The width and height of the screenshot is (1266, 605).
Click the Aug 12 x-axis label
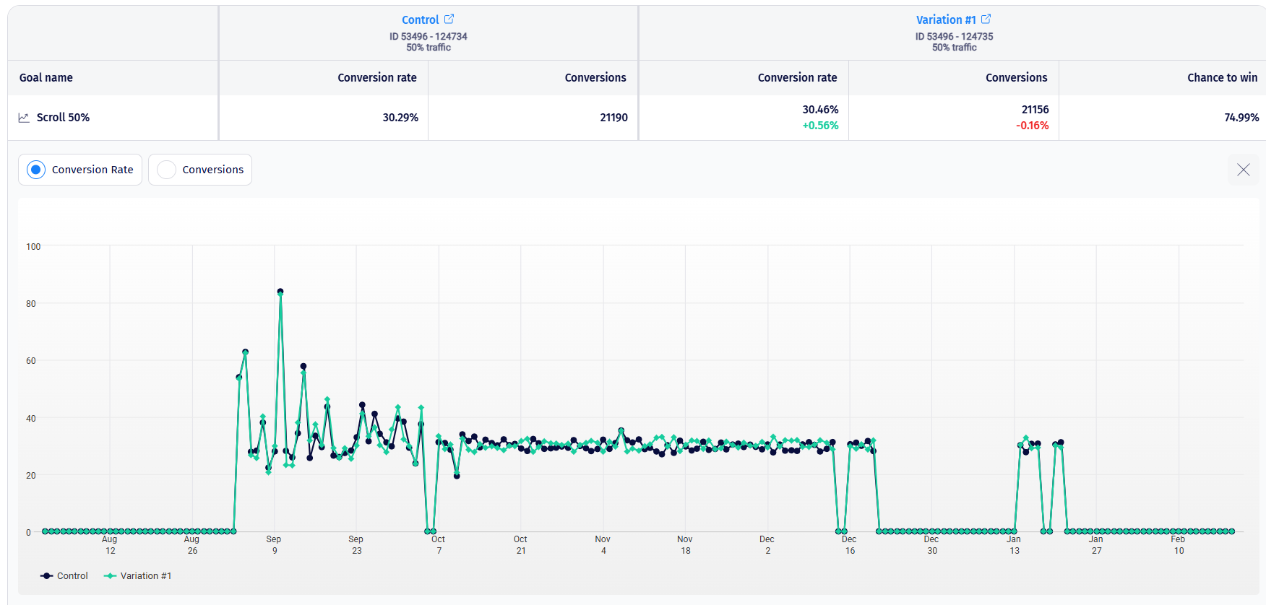tap(110, 545)
